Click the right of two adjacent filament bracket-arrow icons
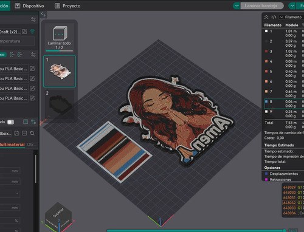304x232 pixels. tap(19, 55)
